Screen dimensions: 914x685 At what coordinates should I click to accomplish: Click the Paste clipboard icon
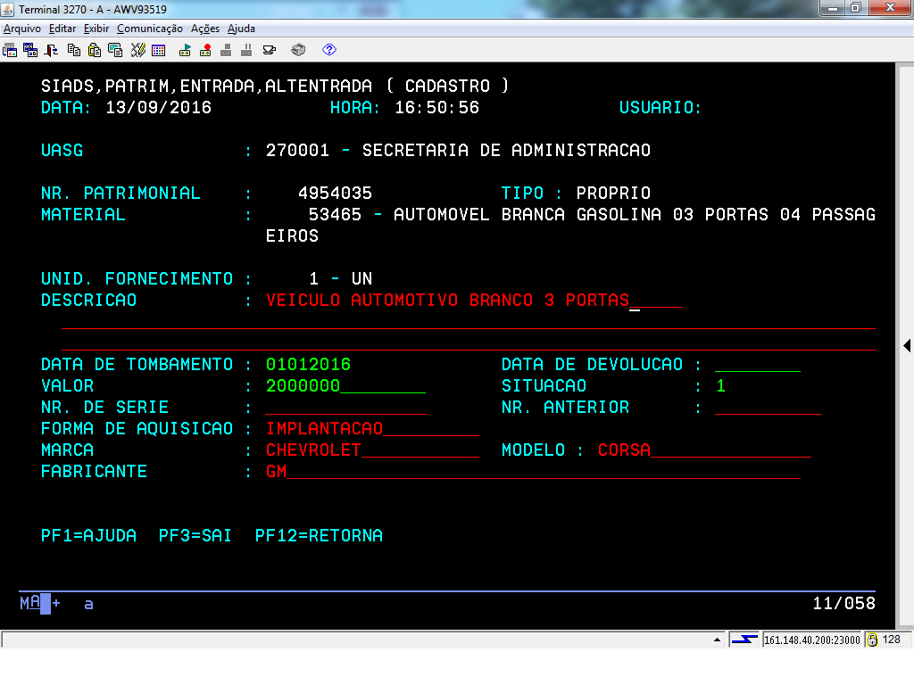tap(95, 50)
